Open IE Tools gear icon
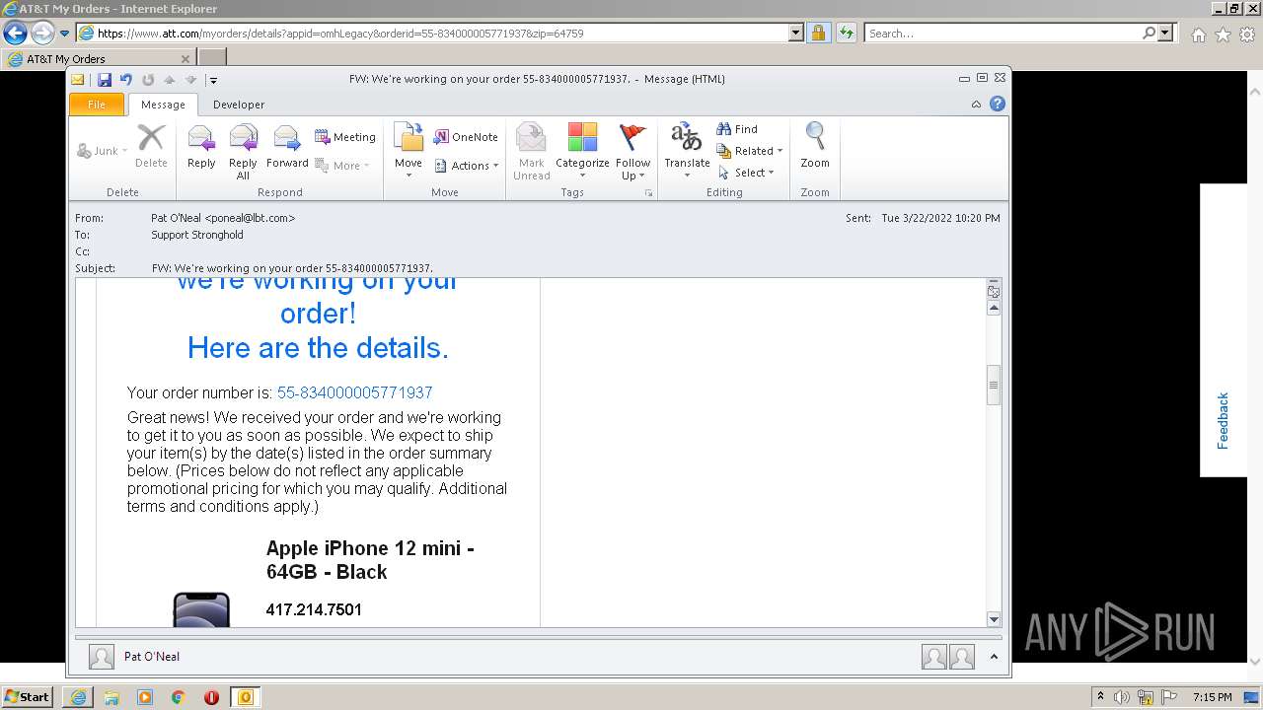The height and width of the screenshot is (710, 1263). pyautogui.click(x=1247, y=35)
